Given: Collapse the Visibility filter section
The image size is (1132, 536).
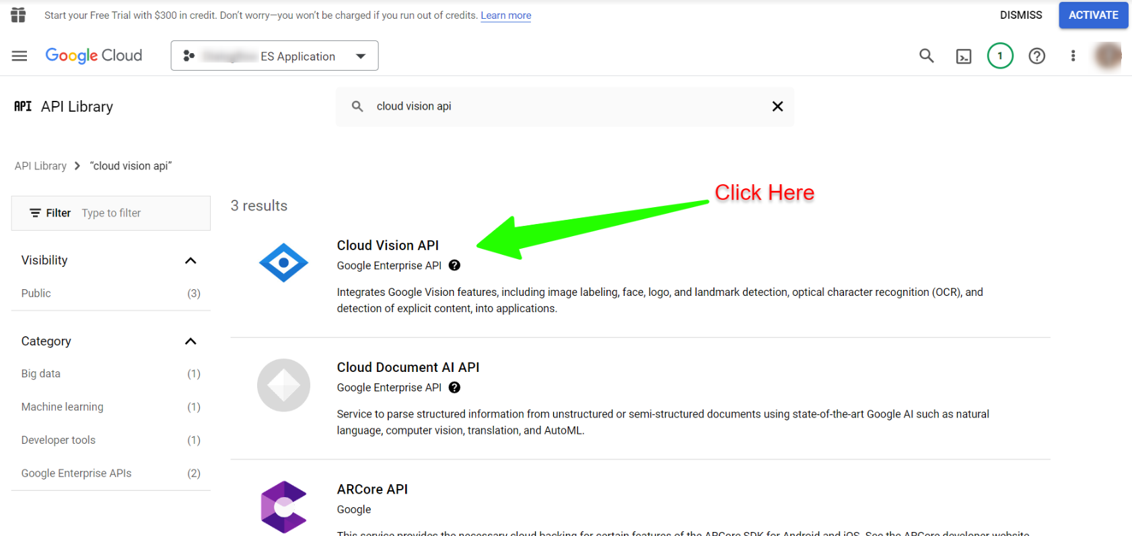Looking at the screenshot, I should pyautogui.click(x=190, y=260).
